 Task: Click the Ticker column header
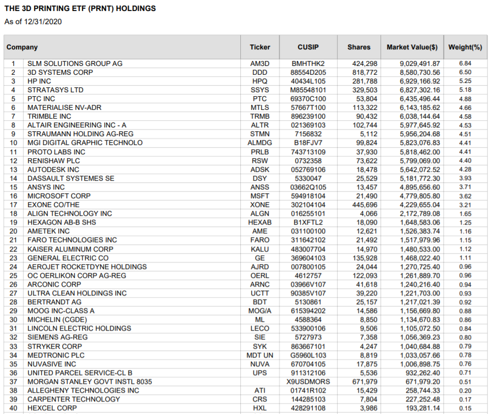tap(260, 47)
